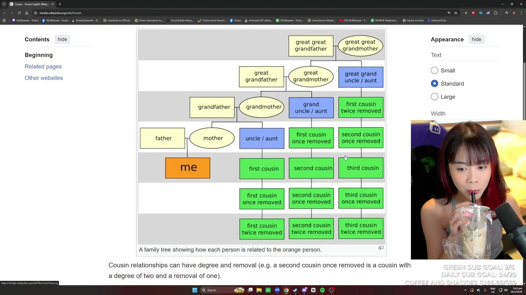This screenshot has height=295, width=526.
Task: Show hidden system tray icons chevron
Action: point(465,290)
